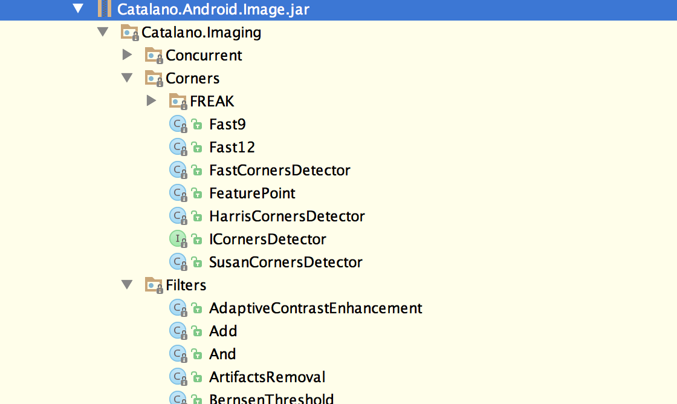This screenshot has width=677, height=404.
Task: Click the HarrisCornersDetector class icon
Action: pos(178,217)
